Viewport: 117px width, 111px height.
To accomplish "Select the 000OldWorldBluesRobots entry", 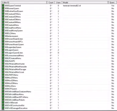I will (15, 100).
